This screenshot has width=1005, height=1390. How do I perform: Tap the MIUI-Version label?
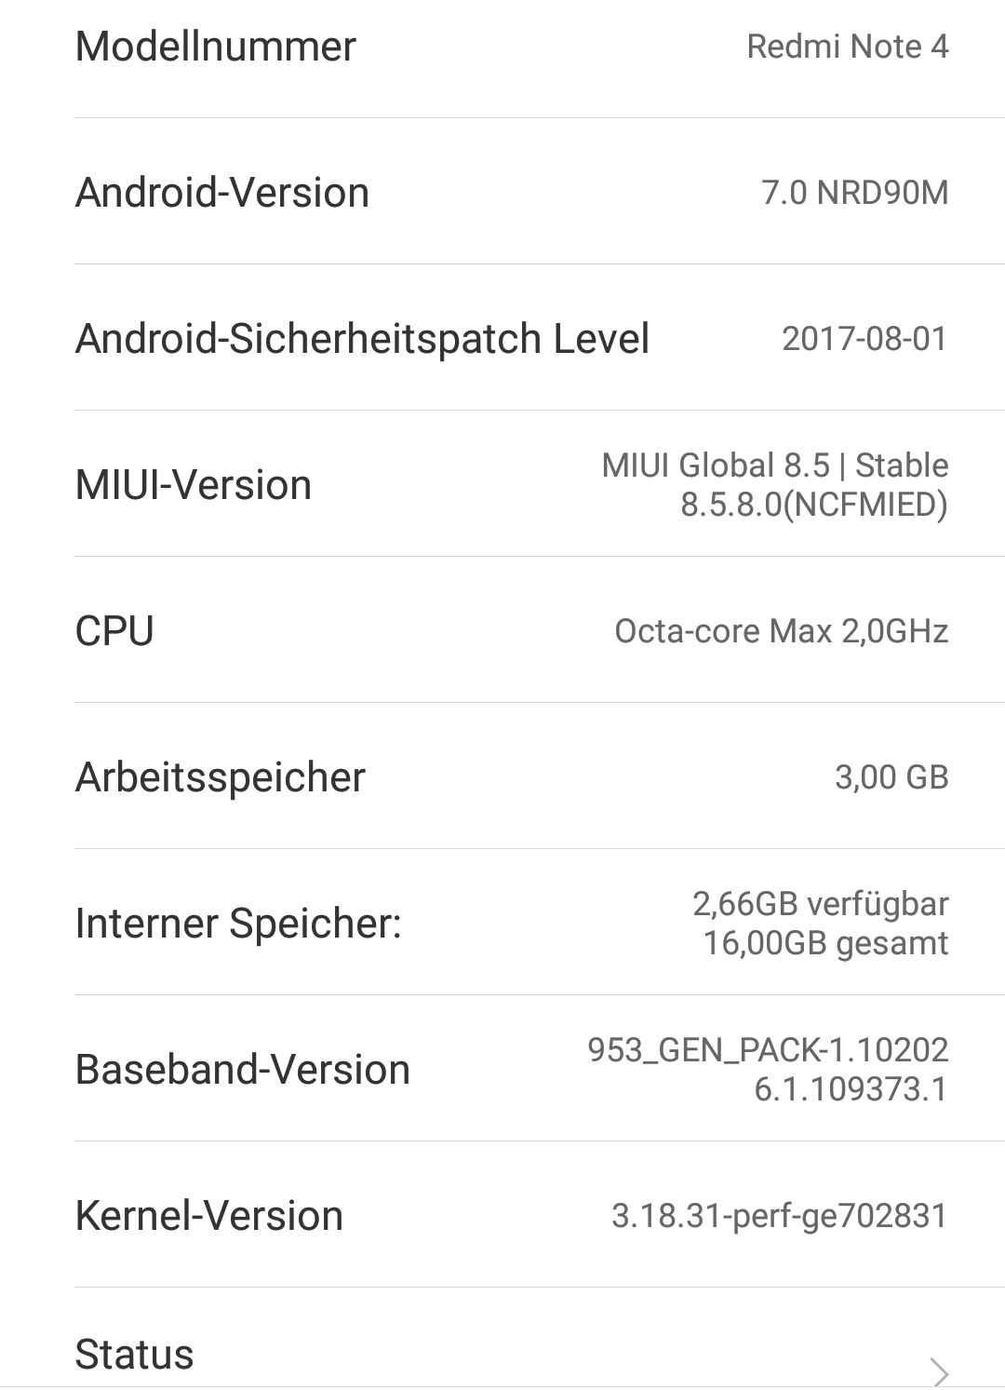193,485
